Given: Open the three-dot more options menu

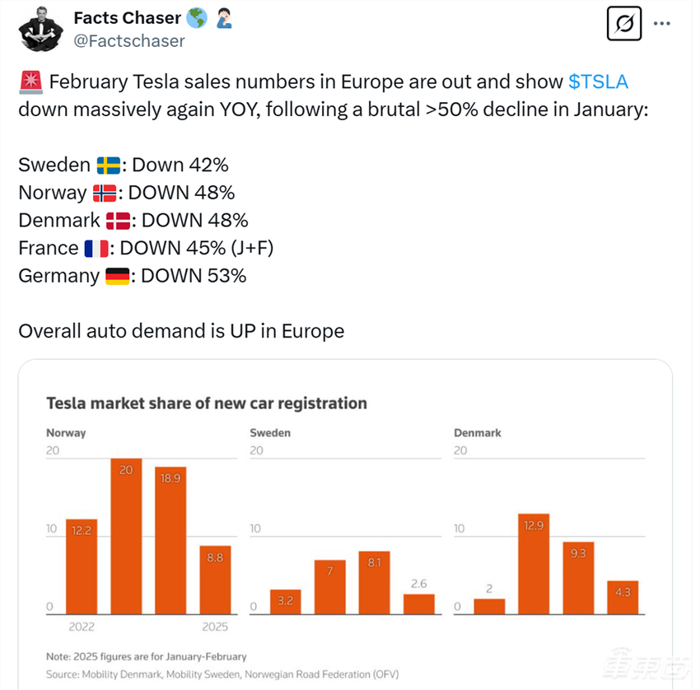Looking at the screenshot, I should [662, 24].
